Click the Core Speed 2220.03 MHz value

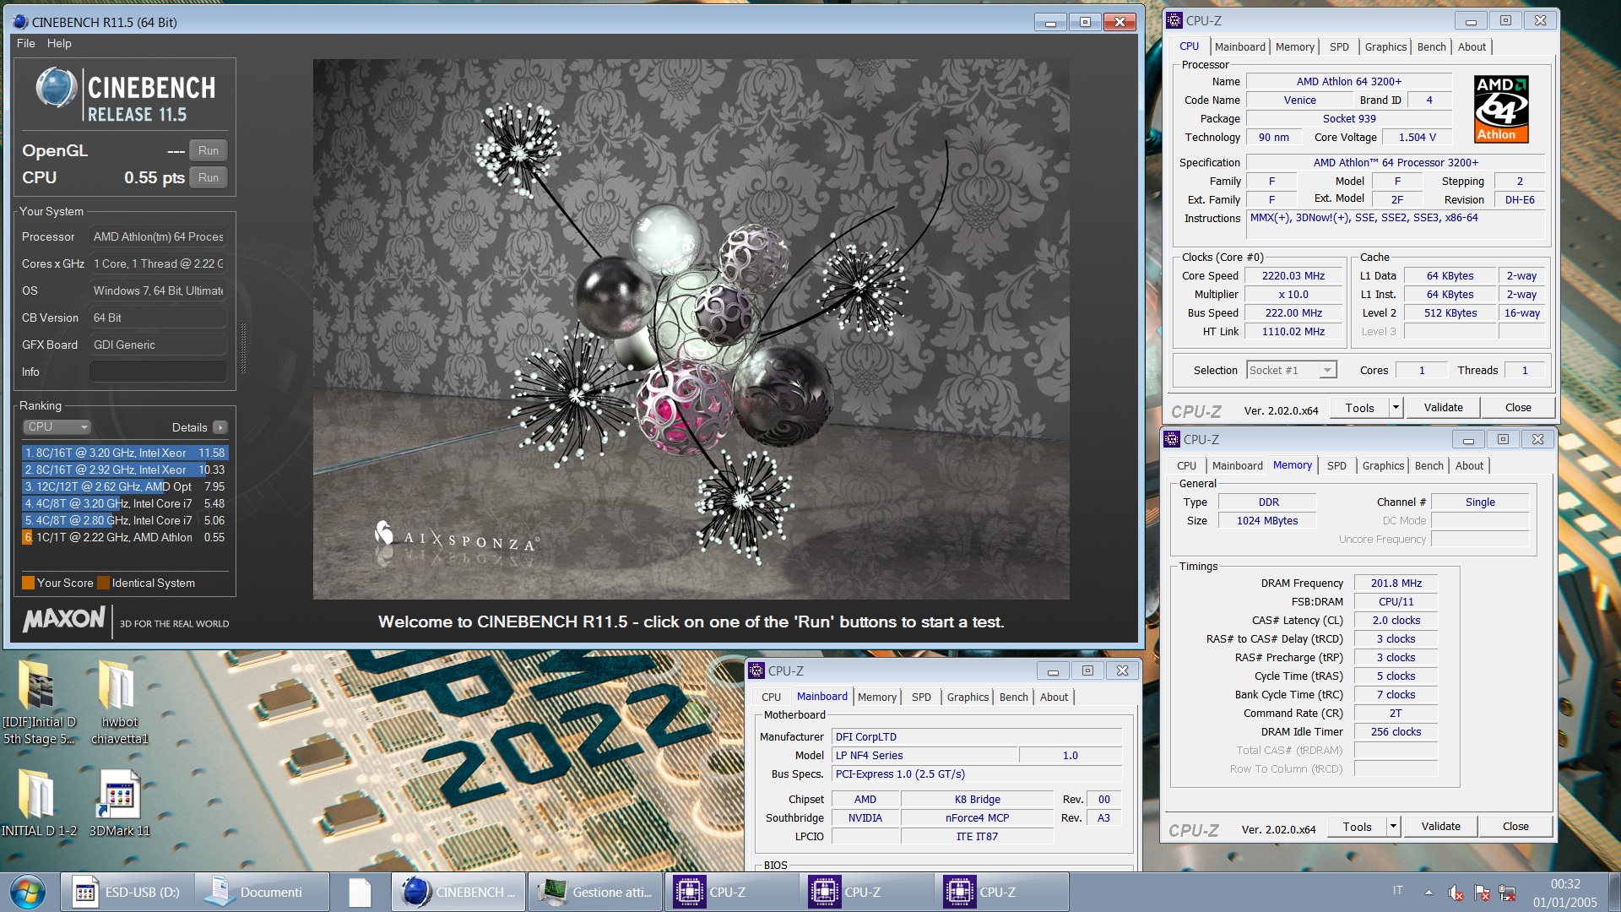1293,276
